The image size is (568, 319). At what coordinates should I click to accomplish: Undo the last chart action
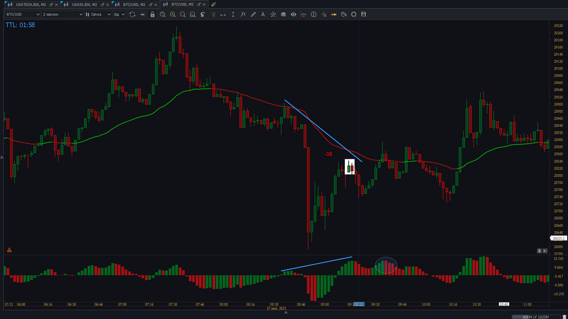(x=203, y=15)
